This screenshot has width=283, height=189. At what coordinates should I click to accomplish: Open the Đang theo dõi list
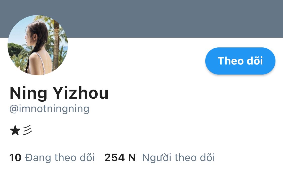[x=60, y=158]
